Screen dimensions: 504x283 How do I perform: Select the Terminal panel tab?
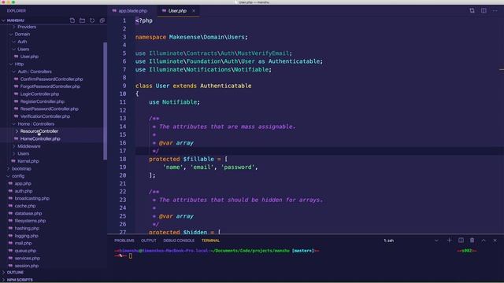coord(210,241)
